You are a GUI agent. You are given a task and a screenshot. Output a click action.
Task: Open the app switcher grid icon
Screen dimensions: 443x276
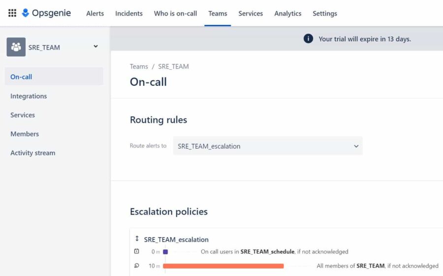tap(12, 13)
